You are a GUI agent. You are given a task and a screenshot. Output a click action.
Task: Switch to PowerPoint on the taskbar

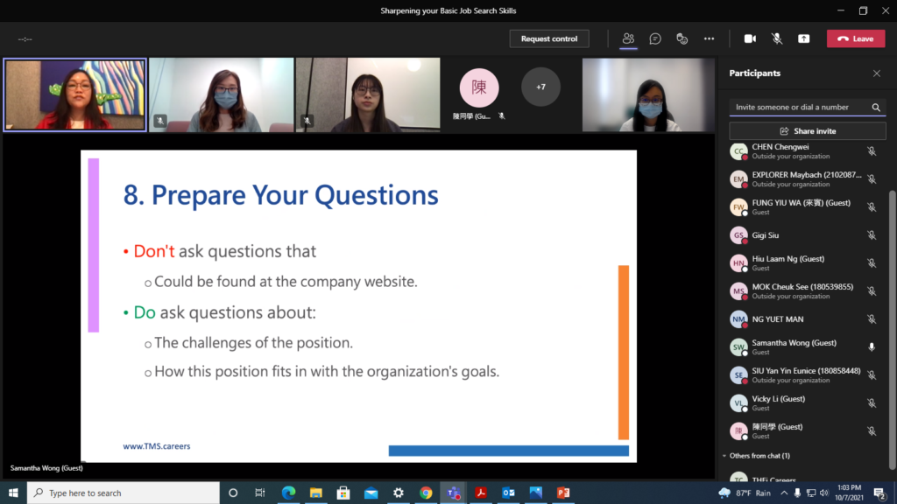[x=563, y=493]
